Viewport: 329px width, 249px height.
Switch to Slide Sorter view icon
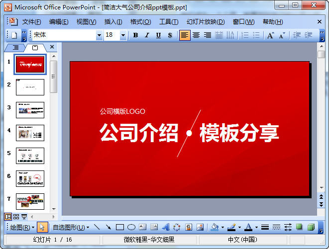[x=16, y=217]
